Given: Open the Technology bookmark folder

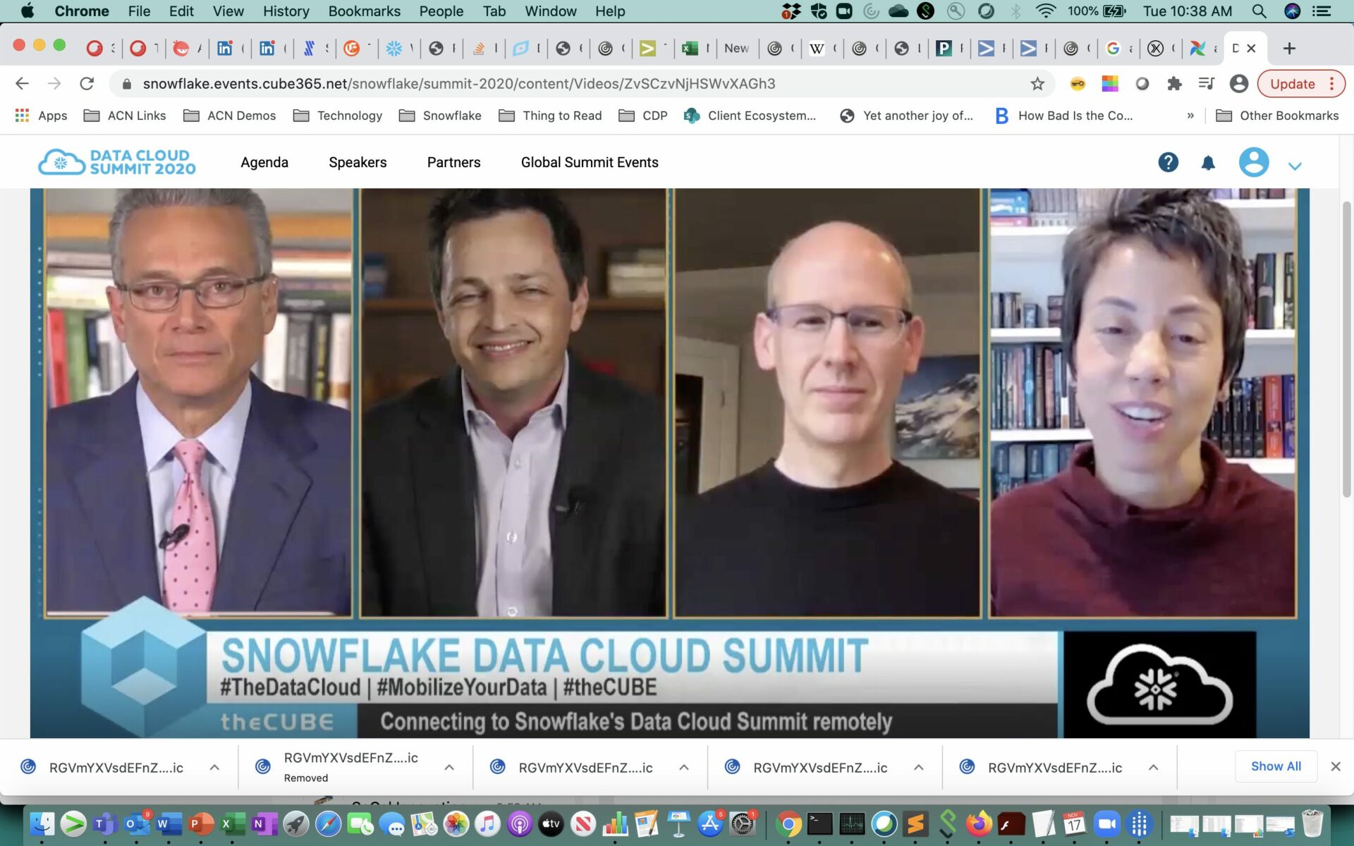Looking at the screenshot, I should pos(338,116).
